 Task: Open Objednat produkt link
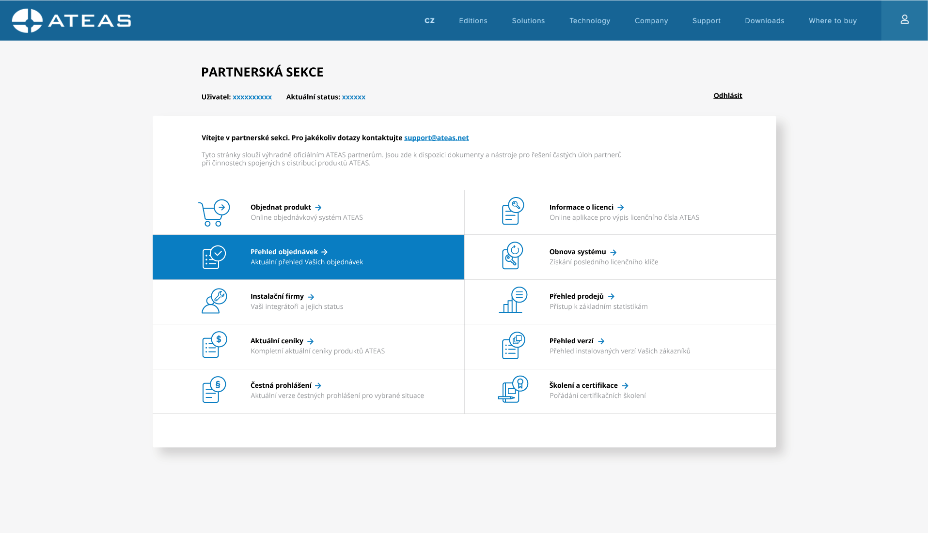pos(281,207)
